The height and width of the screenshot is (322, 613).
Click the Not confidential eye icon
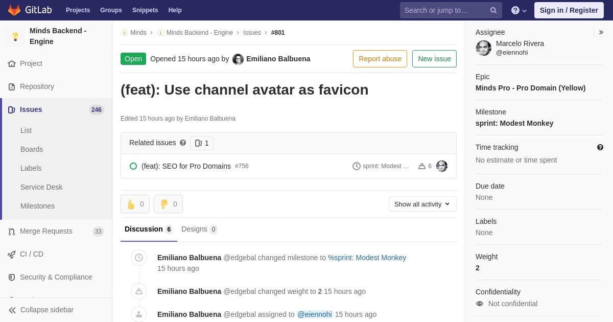tap(480, 304)
